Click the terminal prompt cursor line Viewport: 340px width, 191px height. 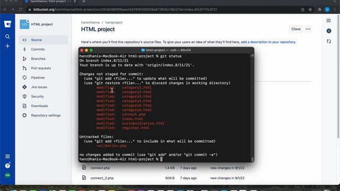point(121,159)
